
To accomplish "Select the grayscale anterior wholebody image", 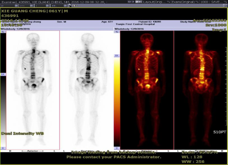I will coord(33,90).
